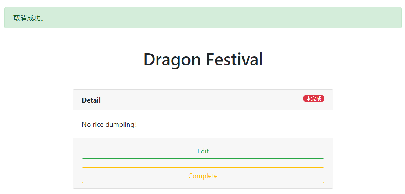Click the "No rice dumpling!" description text
Screen dimensions: 405x194
tap(109, 124)
